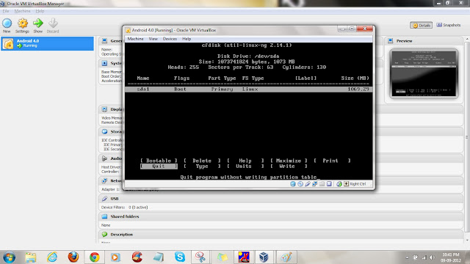
Task: Click the System section icon
Action: (104, 63)
